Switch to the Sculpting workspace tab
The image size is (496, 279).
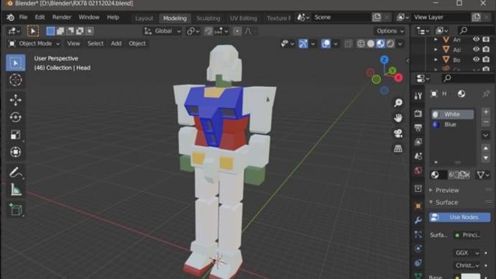[208, 19]
